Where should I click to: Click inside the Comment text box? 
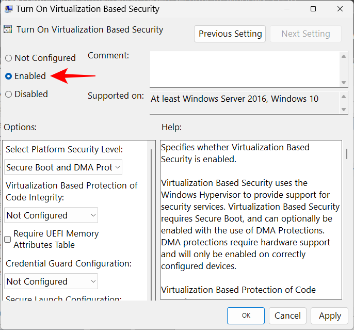click(x=244, y=68)
